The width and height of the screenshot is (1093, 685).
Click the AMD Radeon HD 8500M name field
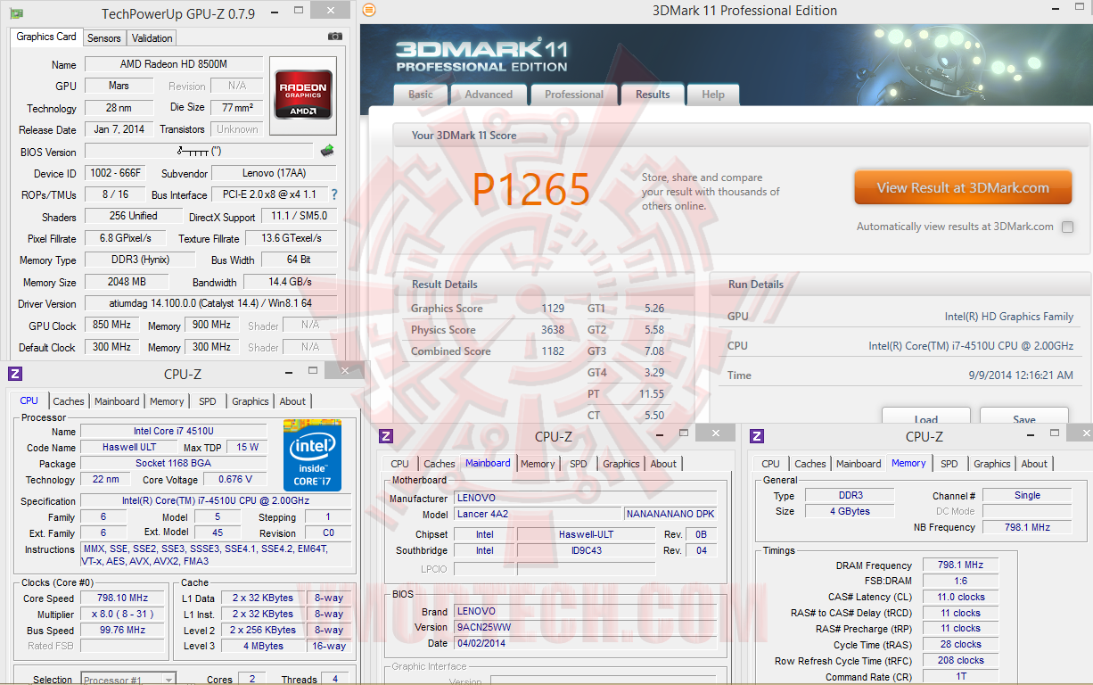174,64
